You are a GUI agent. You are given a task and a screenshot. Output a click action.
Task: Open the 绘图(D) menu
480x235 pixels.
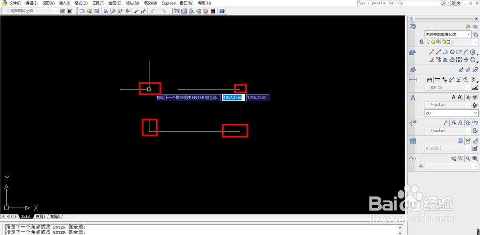[x=115, y=3]
